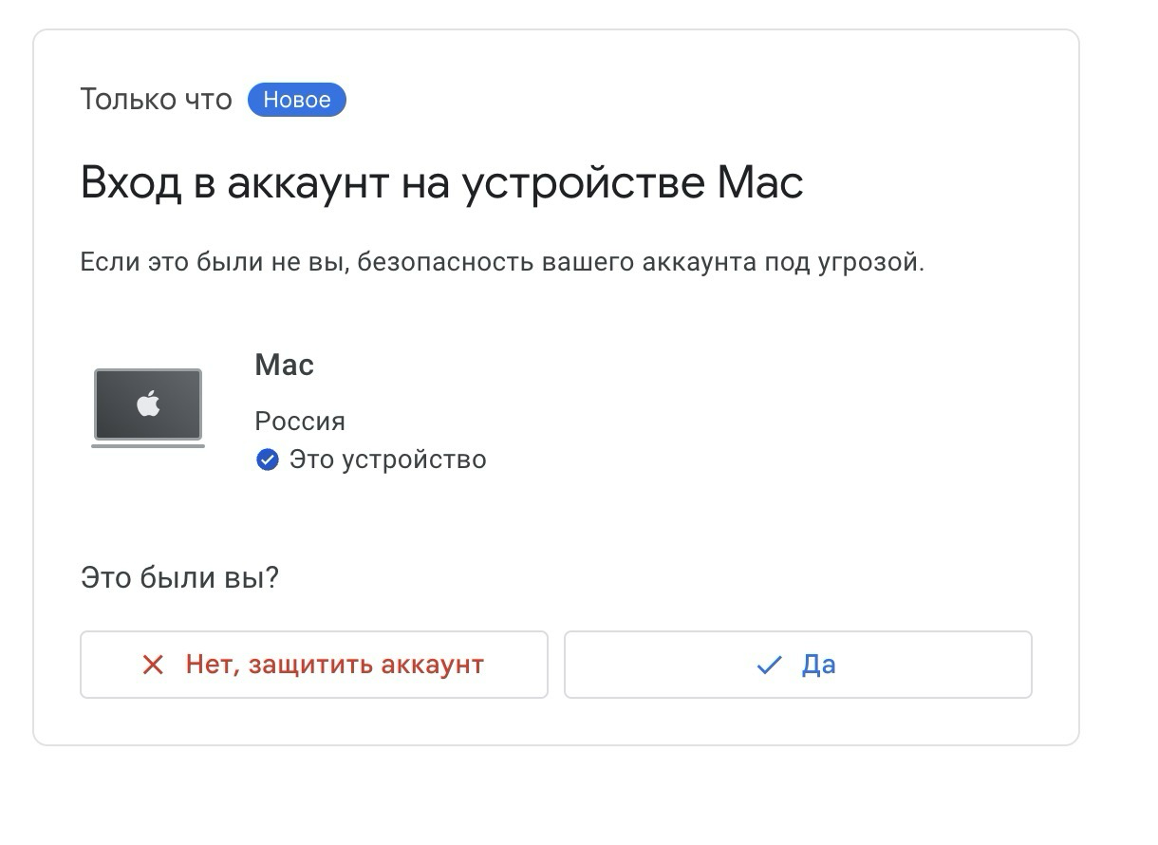The height and width of the screenshot is (845, 1158).
Task: Click the Apple logo on laptop image
Action: [148, 404]
